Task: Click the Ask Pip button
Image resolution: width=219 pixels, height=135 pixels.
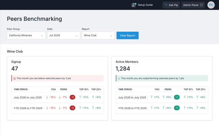Action: pos(171,5)
